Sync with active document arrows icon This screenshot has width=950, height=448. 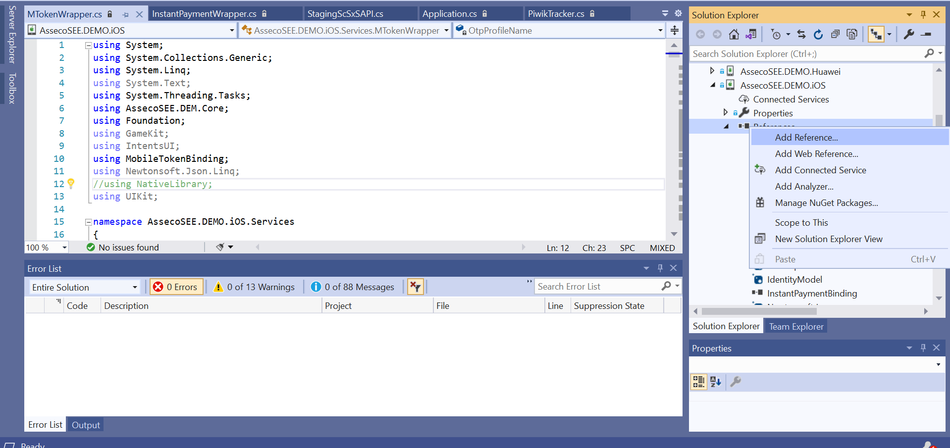(801, 34)
